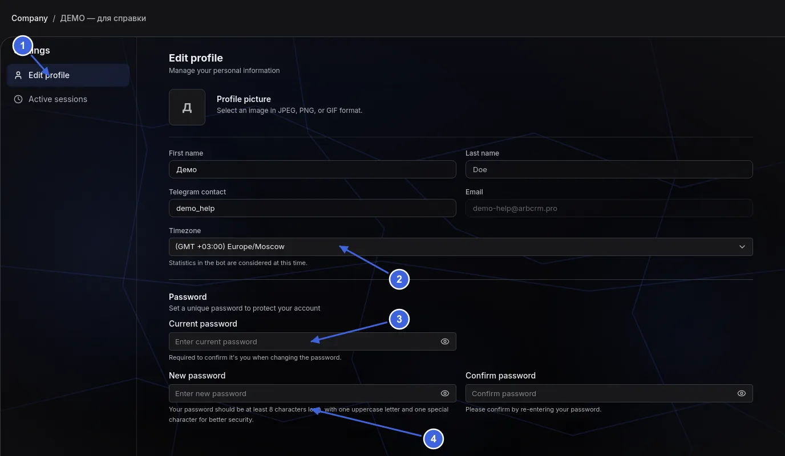This screenshot has width=785, height=456.
Task: Click the profile picture avatar placeholder
Action: [187, 107]
